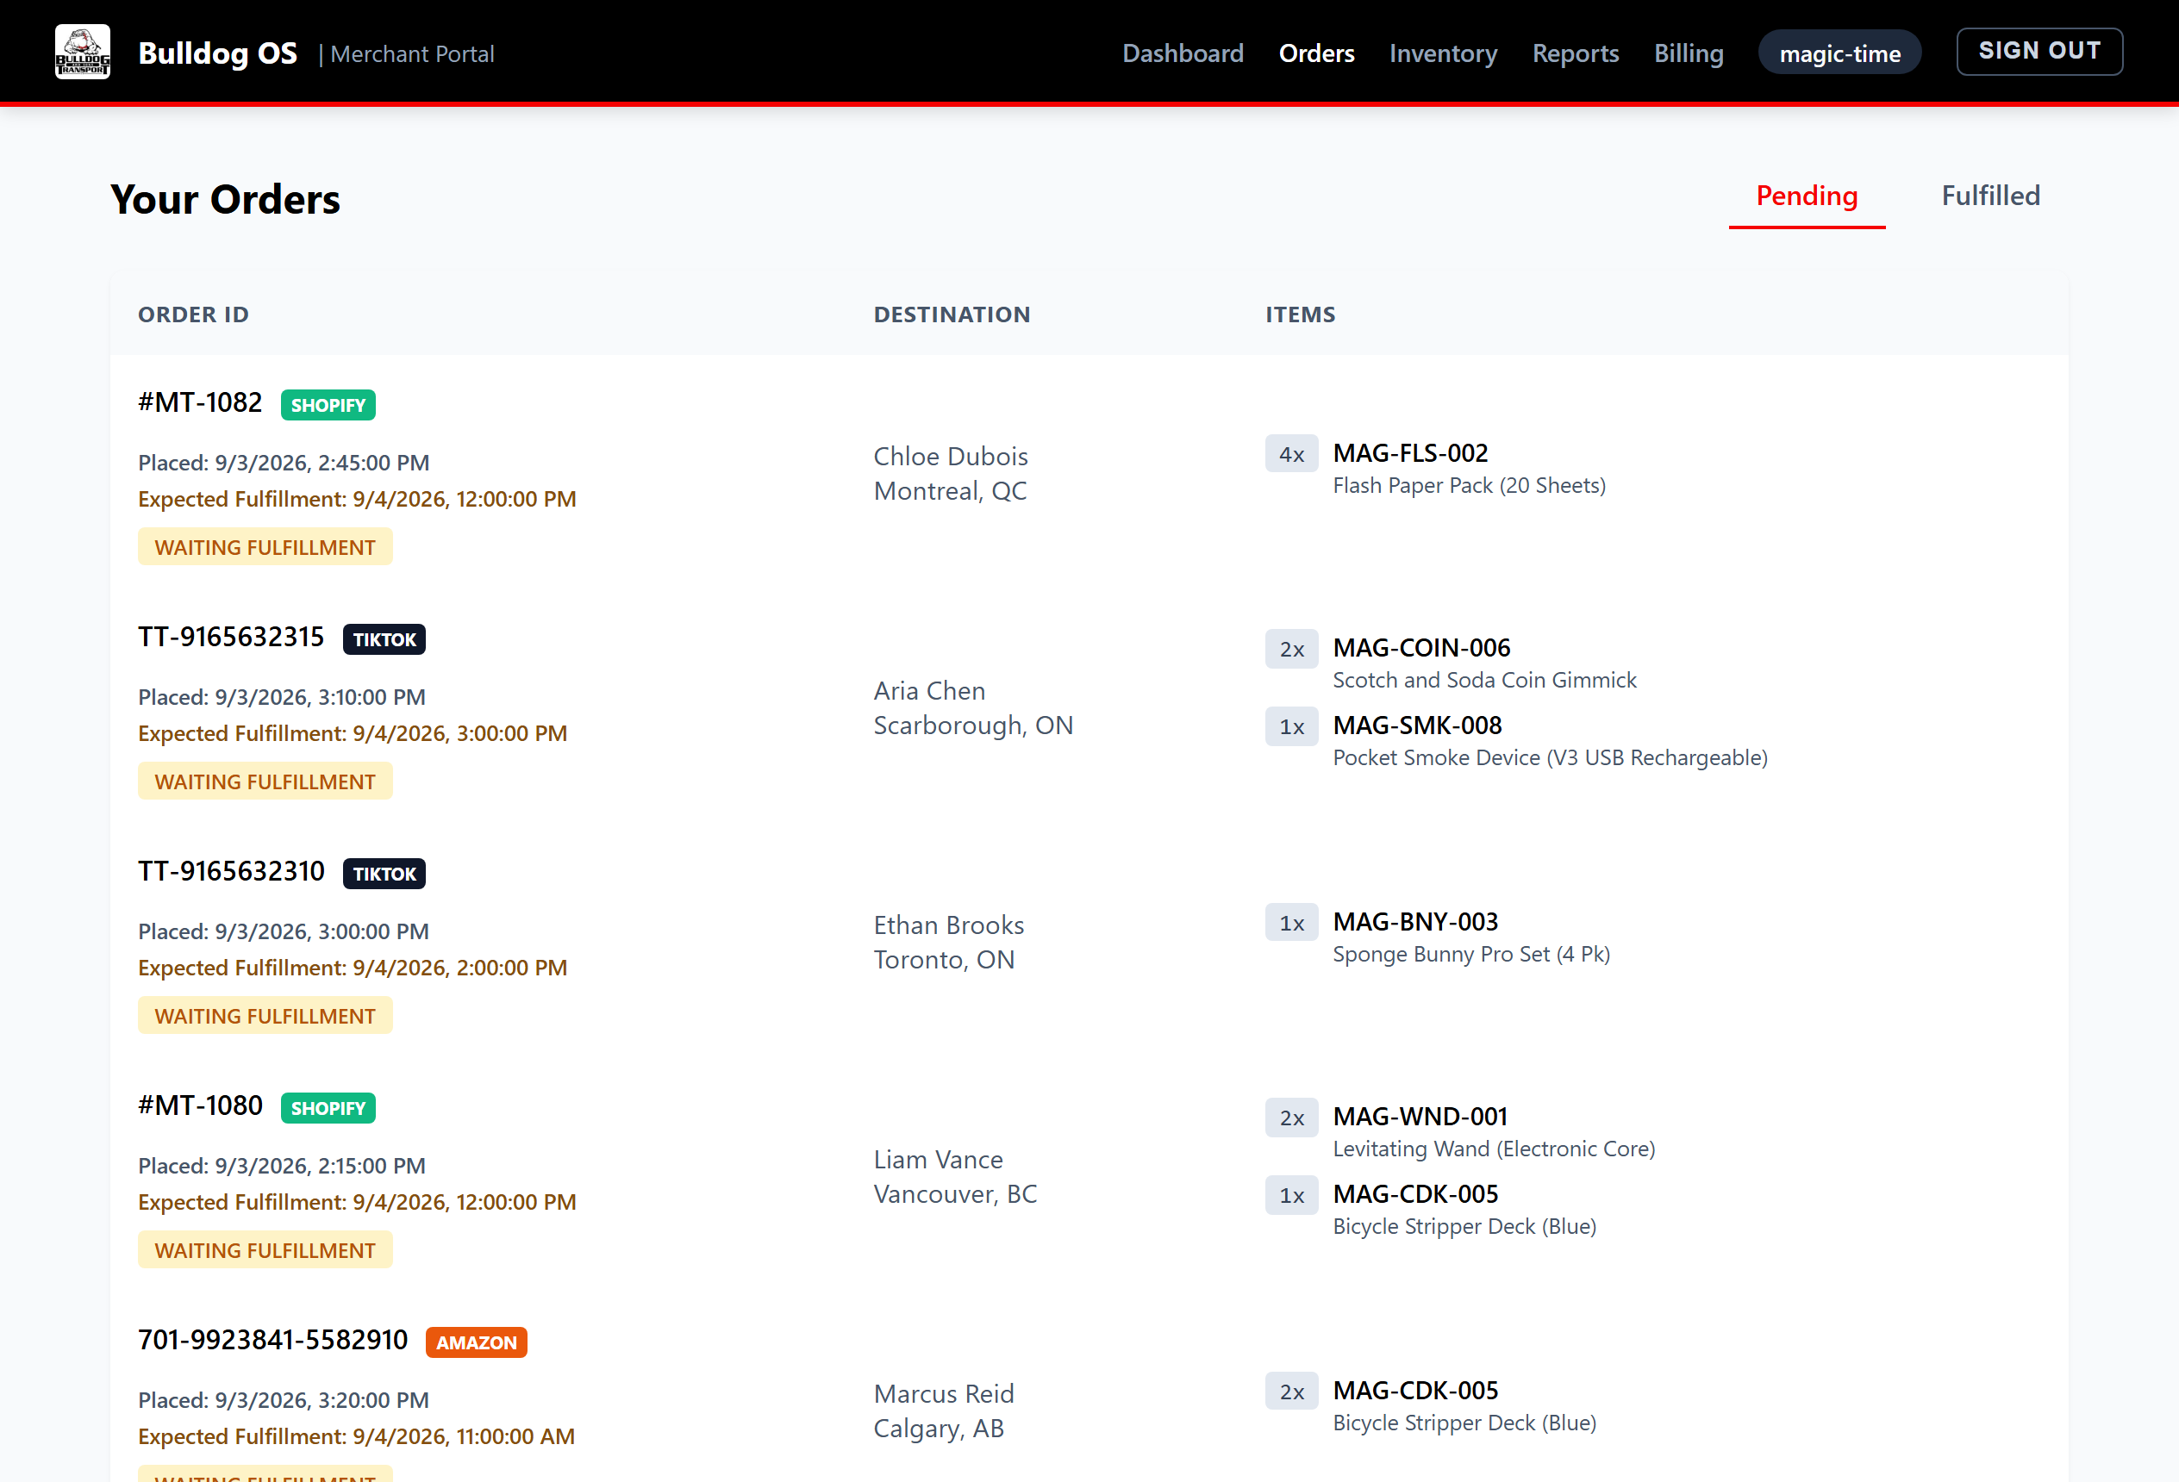2179x1482 pixels.
Task: Click Pocket Smoke Device item description
Action: pyautogui.click(x=1550, y=758)
